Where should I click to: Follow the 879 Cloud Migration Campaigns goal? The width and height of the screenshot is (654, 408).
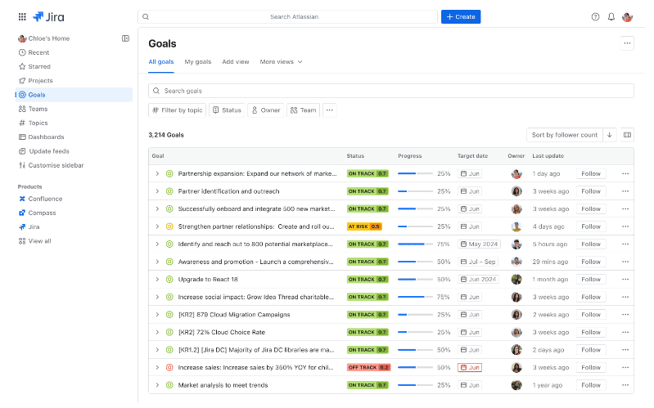591,315
